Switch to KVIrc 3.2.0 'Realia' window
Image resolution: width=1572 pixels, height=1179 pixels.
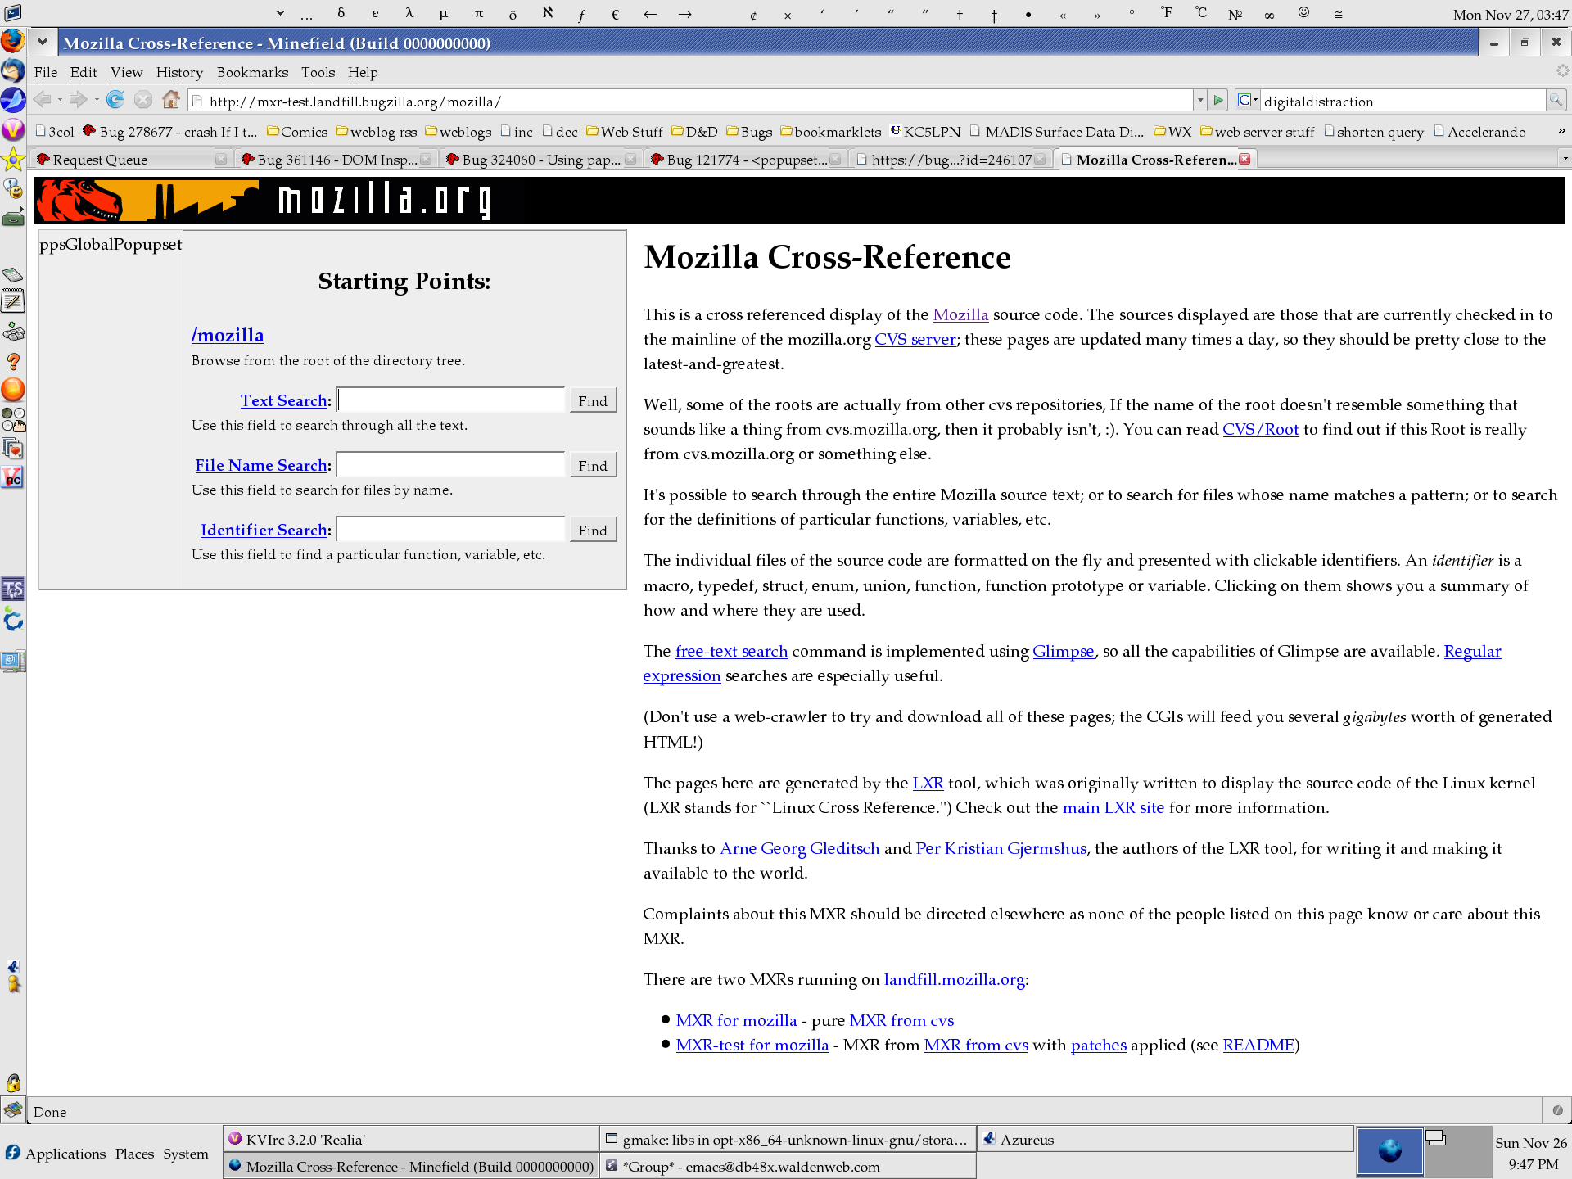pos(411,1139)
